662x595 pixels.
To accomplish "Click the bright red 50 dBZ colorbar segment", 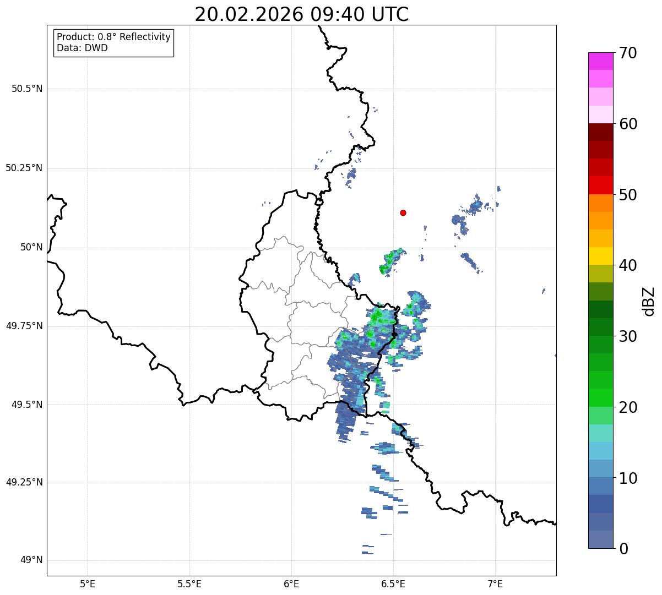I will click(600, 185).
